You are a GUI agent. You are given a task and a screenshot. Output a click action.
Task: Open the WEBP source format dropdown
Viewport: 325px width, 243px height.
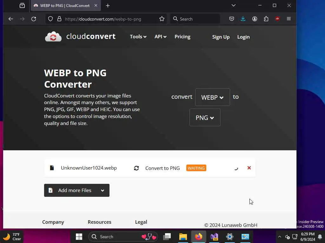coord(212,97)
